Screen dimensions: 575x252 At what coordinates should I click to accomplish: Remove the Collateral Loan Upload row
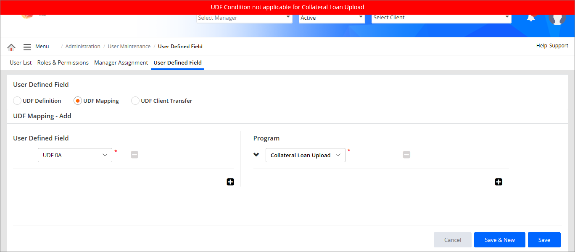[x=406, y=155]
